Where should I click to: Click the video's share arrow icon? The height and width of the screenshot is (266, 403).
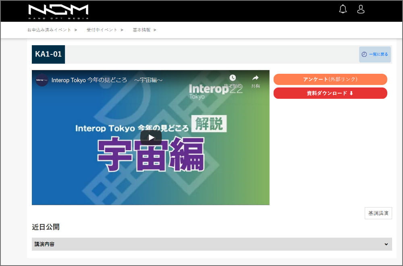(x=255, y=78)
